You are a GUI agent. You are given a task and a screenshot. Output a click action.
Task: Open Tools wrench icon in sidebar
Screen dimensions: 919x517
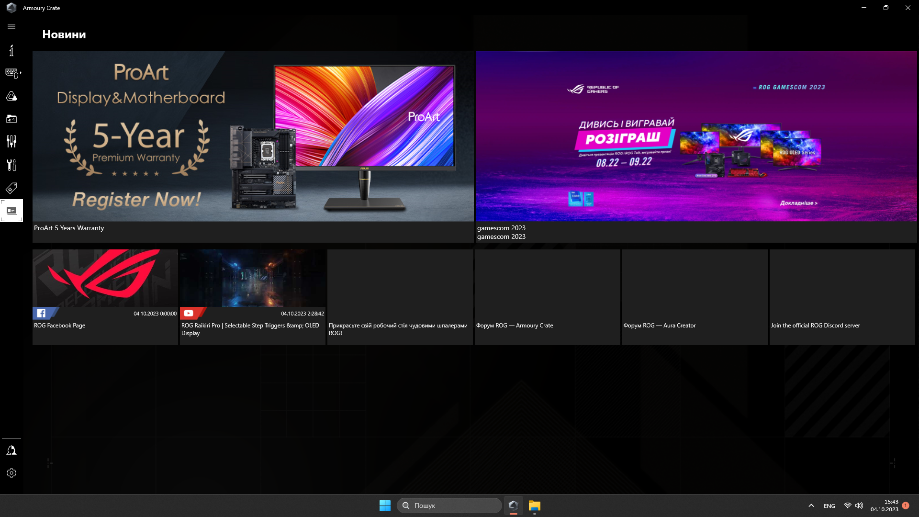coord(11,165)
